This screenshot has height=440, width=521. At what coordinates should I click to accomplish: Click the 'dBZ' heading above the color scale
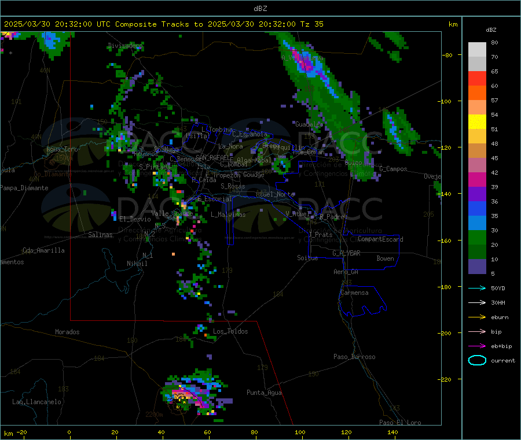[x=491, y=30]
